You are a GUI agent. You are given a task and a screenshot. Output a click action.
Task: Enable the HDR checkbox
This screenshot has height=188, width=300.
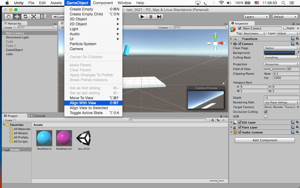pyautogui.click(x=266, y=116)
